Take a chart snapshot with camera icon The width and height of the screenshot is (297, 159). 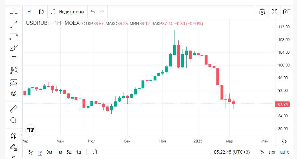[x=287, y=12]
